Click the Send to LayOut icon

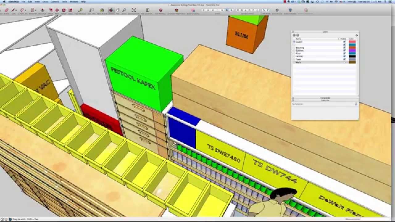pyautogui.click(x=193, y=10)
